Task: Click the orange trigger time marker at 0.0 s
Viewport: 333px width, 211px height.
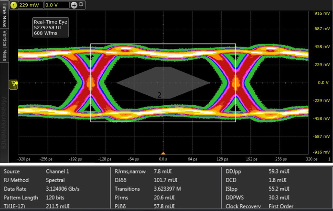Action: (163, 153)
